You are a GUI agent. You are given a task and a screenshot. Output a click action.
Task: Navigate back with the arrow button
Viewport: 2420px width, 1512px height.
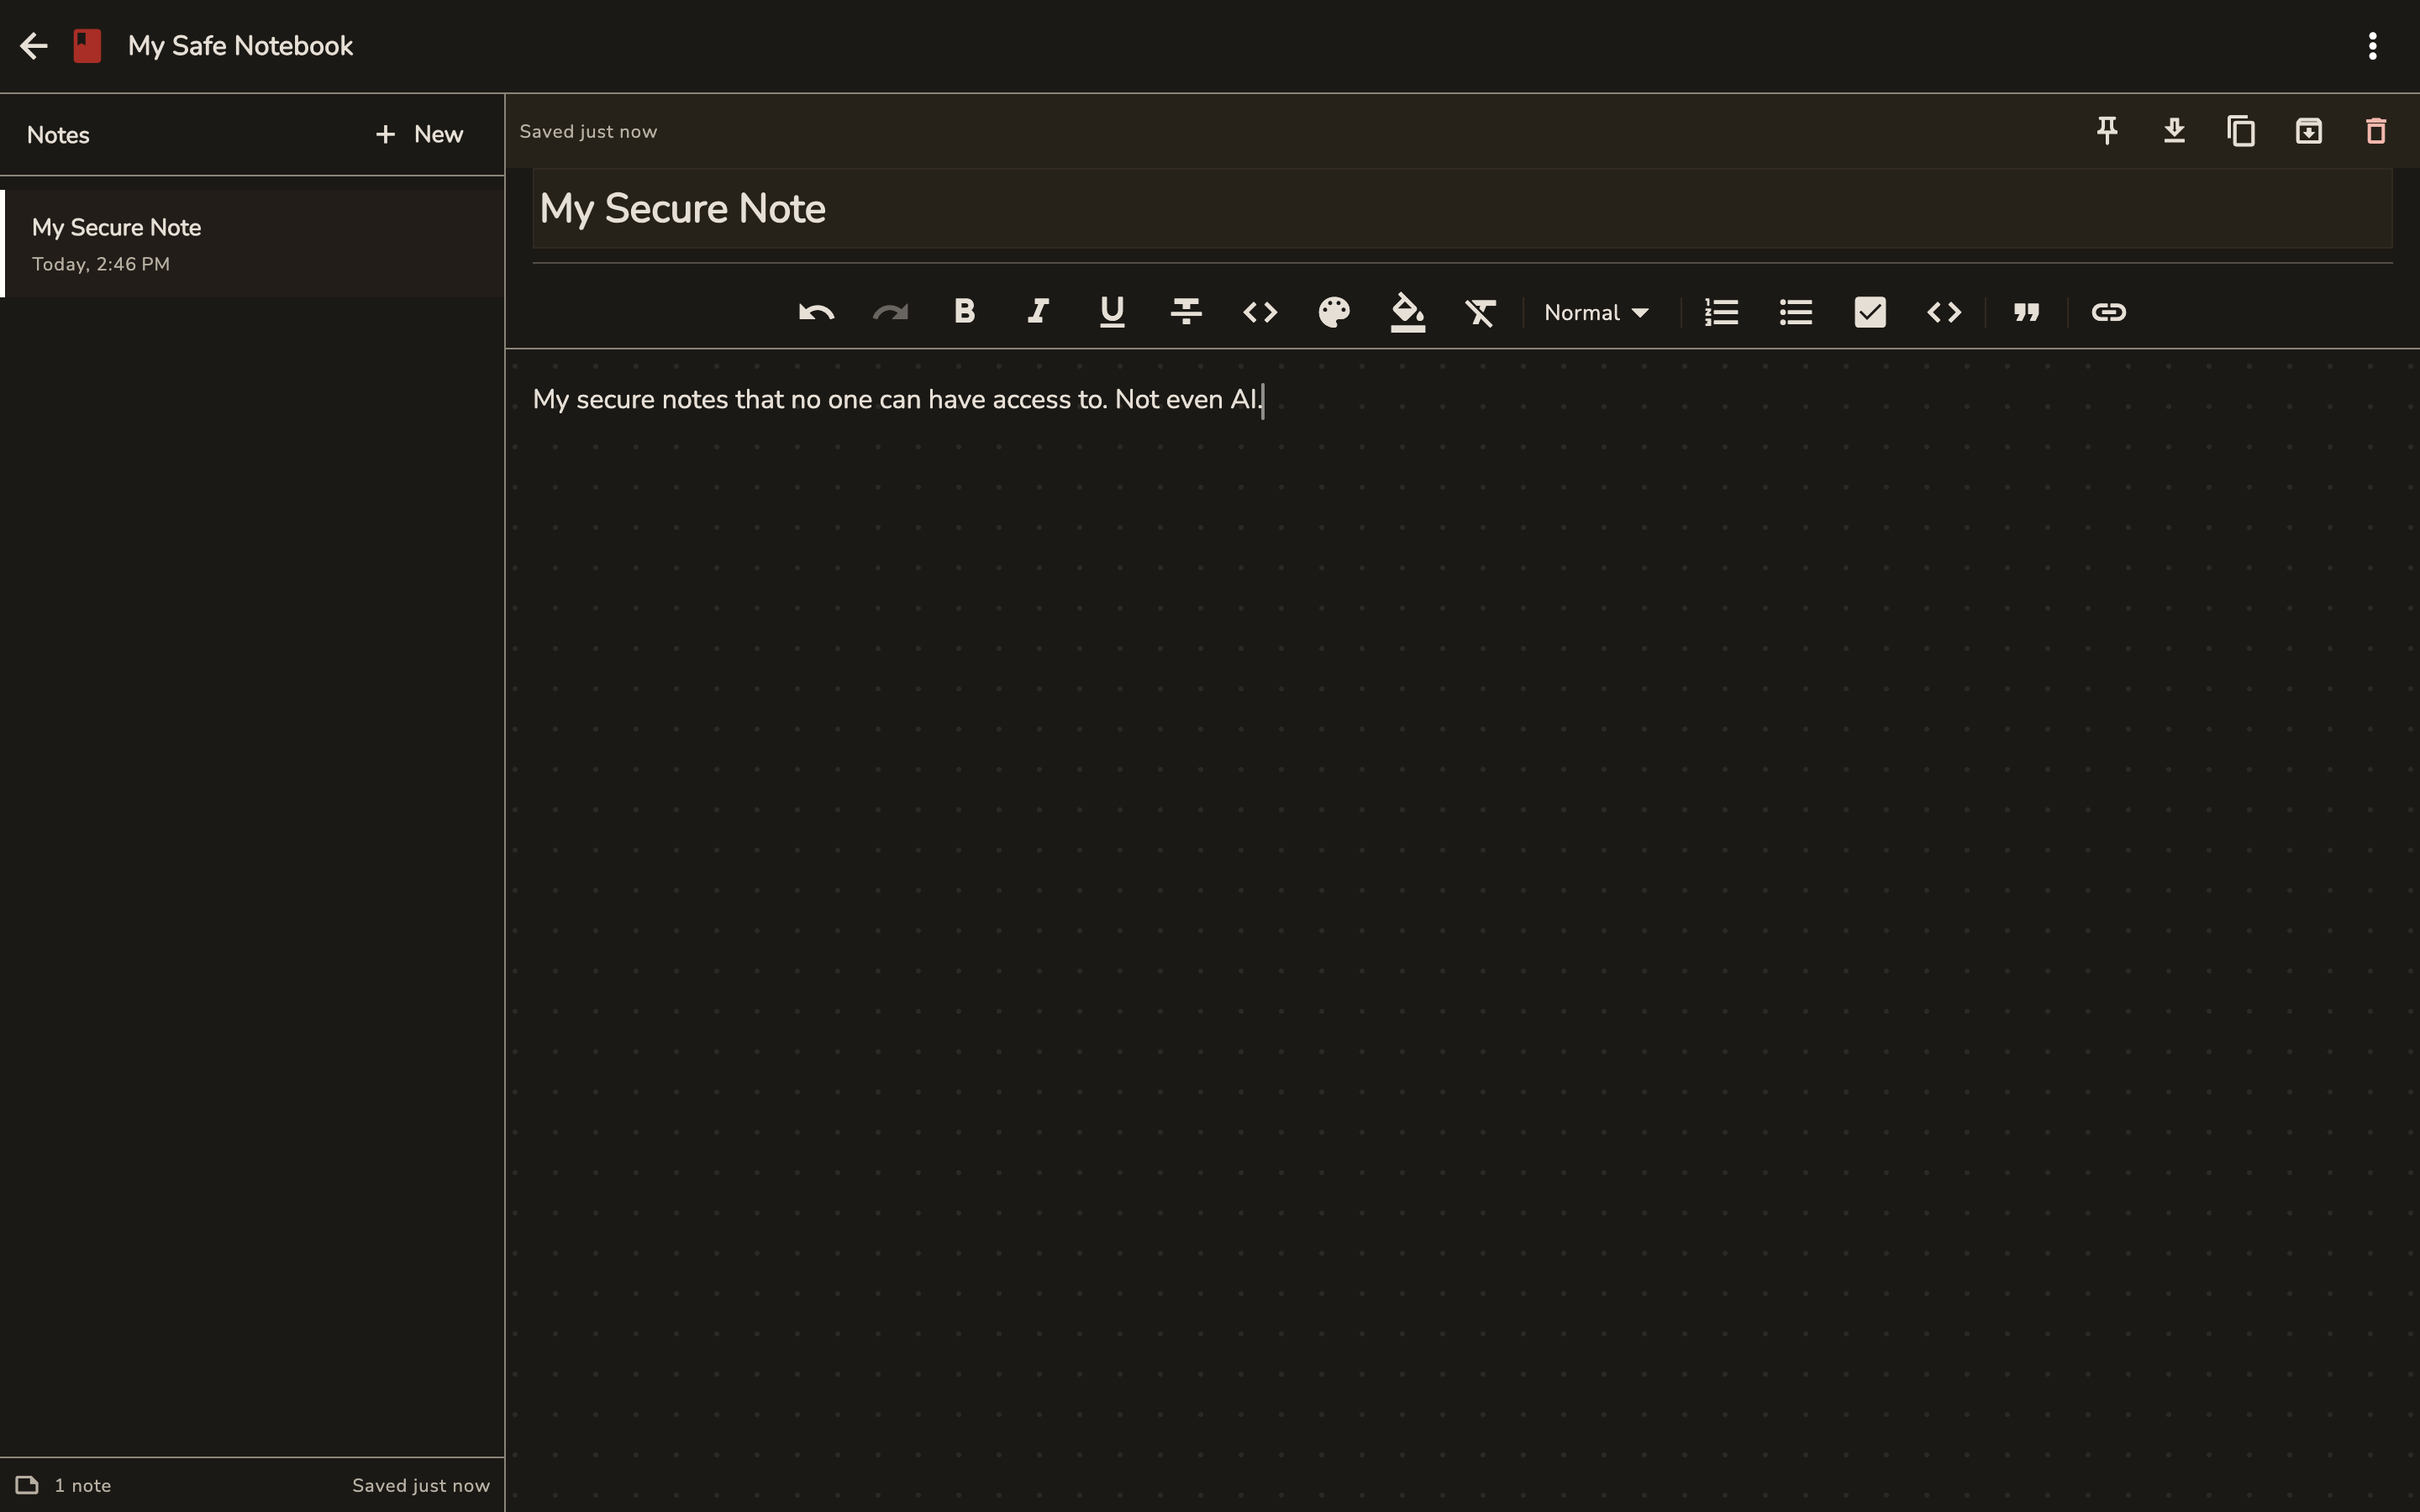coord(33,45)
